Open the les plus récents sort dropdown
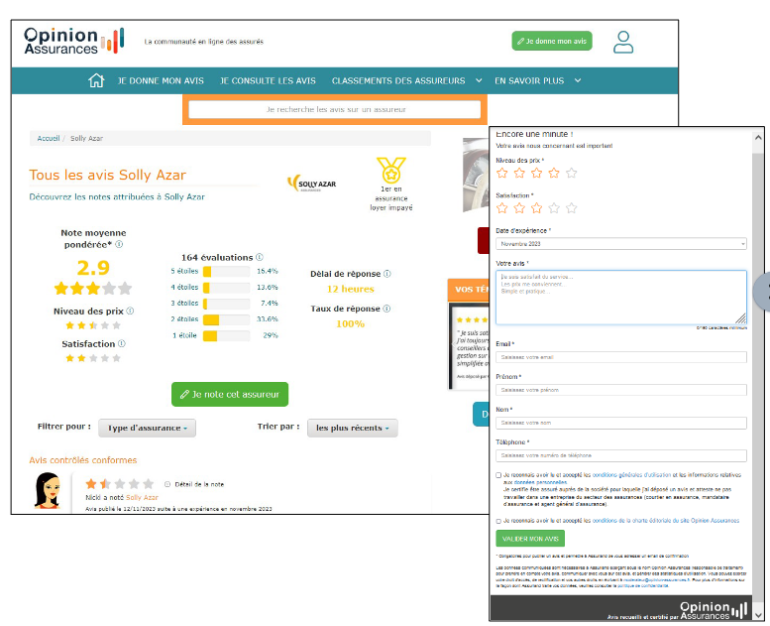Viewport: 770px width, 626px height. [x=352, y=428]
